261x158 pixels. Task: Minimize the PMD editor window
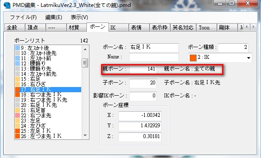pos(220,3)
